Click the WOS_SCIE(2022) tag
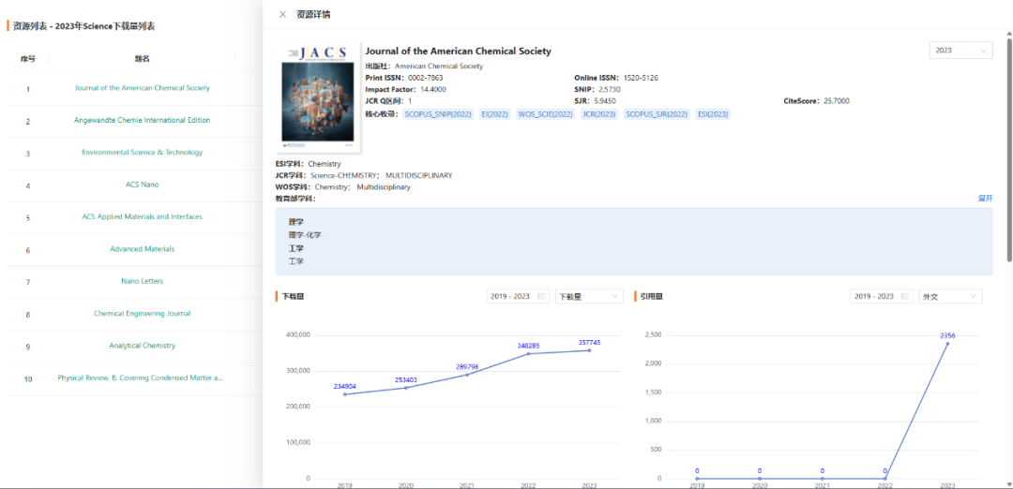1013x489 pixels. coord(545,114)
